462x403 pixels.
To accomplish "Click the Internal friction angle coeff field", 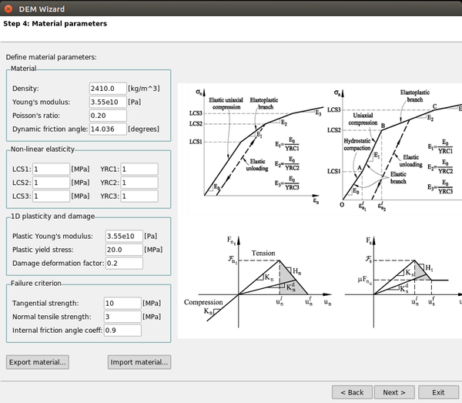I will tap(123, 331).
